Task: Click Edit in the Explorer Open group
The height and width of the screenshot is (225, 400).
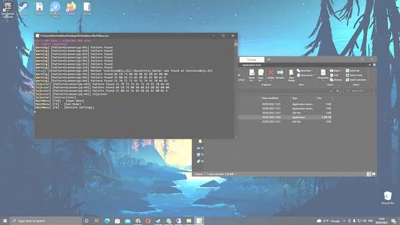Action: tap(334, 75)
